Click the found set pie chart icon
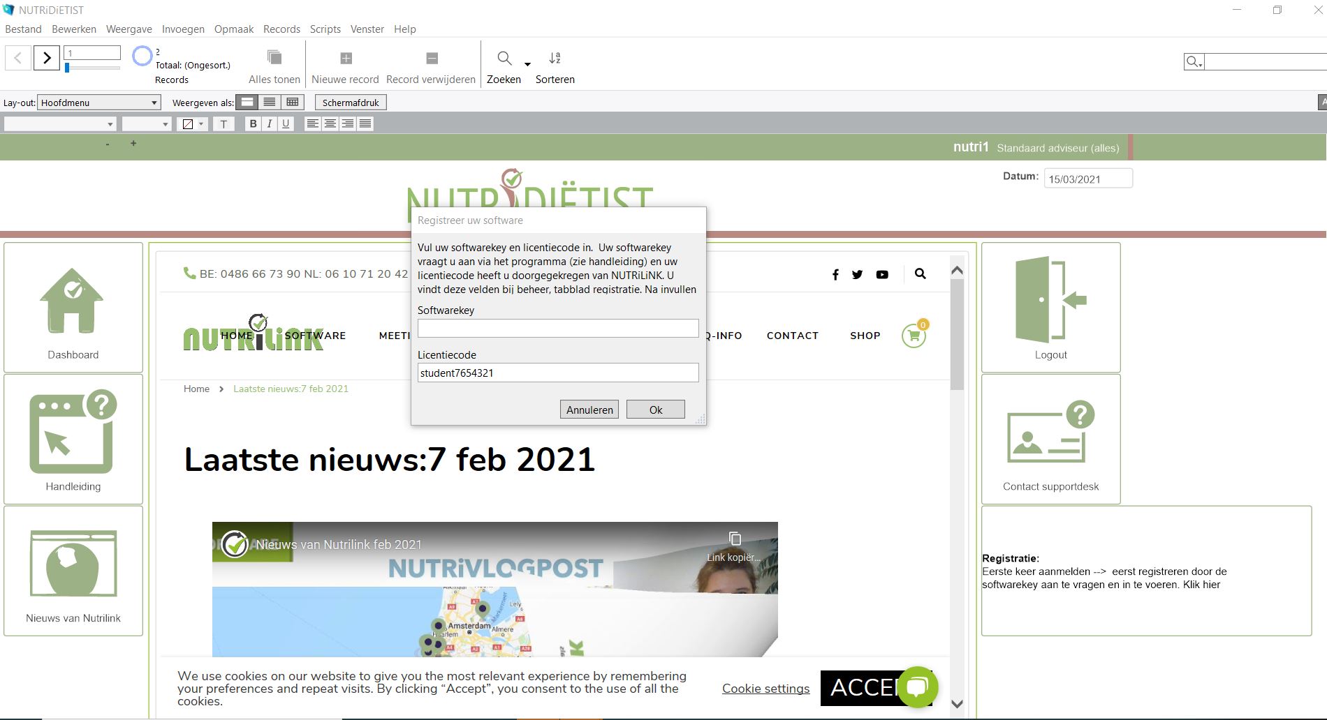This screenshot has width=1327, height=720. pos(142,56)
